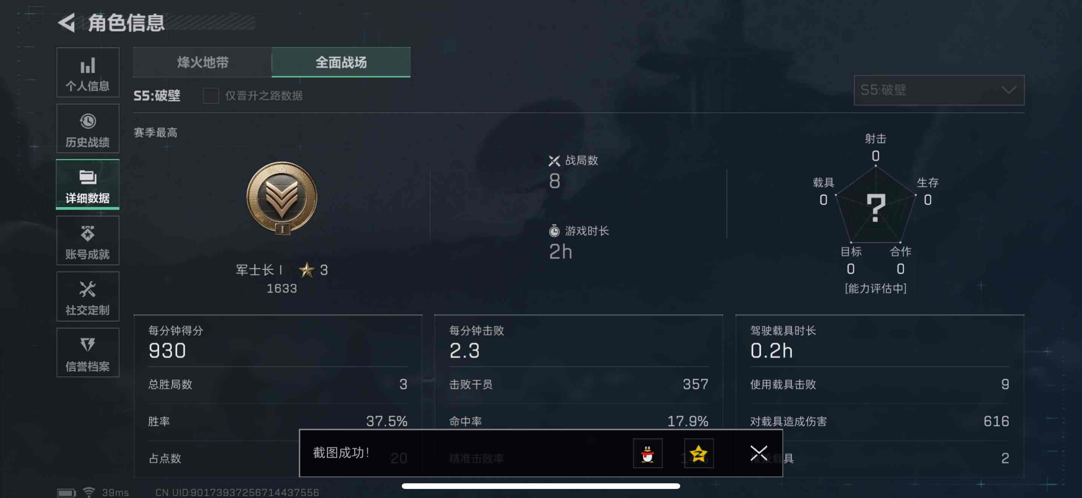1082x498 pixels.
Task: Select the 详细数据 sidebar item
Action: tap(88, 184)
